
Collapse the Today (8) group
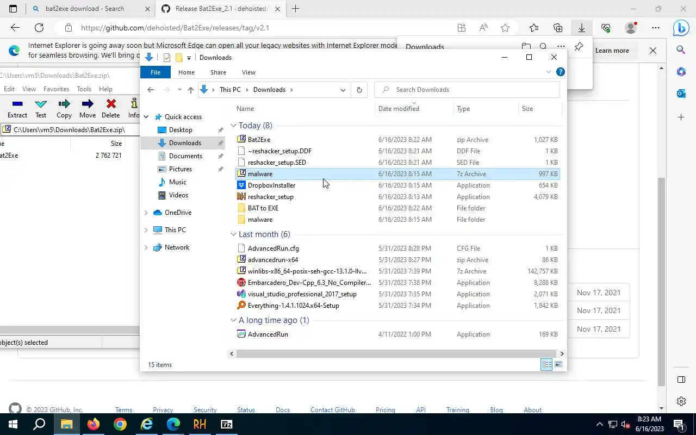click(233, 126)
